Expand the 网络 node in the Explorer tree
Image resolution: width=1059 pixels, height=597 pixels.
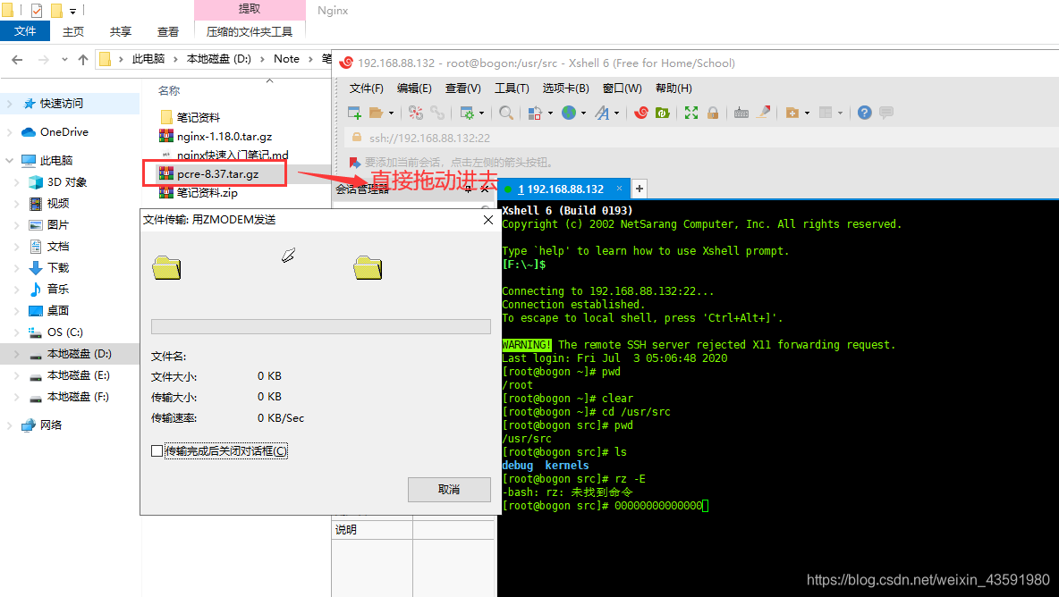coord(10,425)
